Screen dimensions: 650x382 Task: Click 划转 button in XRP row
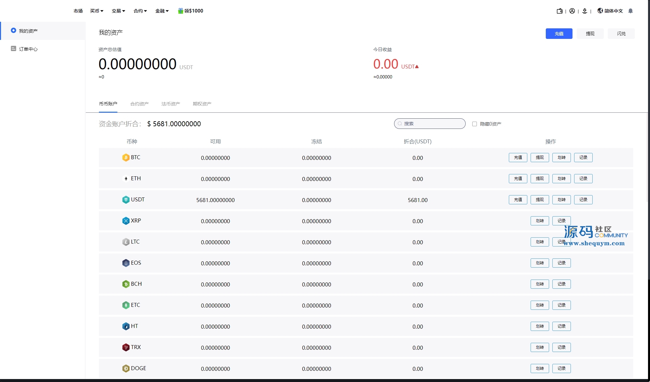tap(540, 221)
